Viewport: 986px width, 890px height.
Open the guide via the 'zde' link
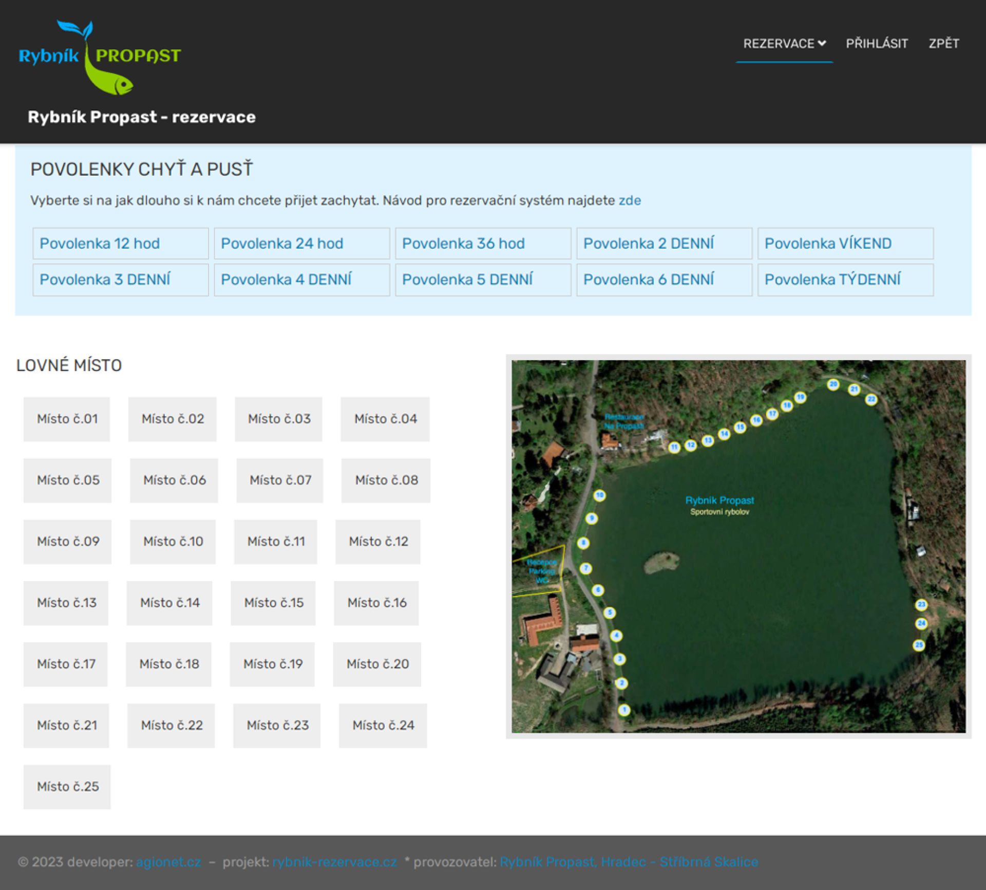pos(630,200)
